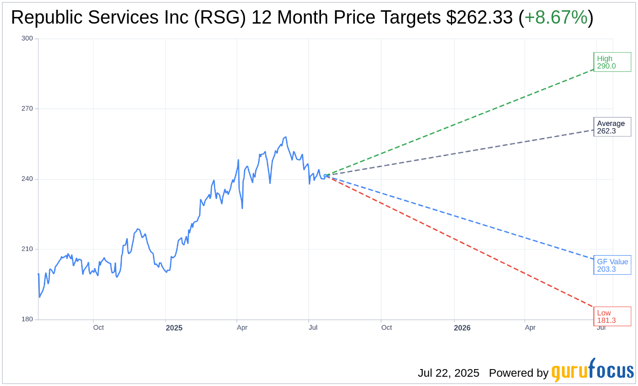Click the 2026 x-axis label
This screenshot has height=386, width=638.
(x=462, y=327)
